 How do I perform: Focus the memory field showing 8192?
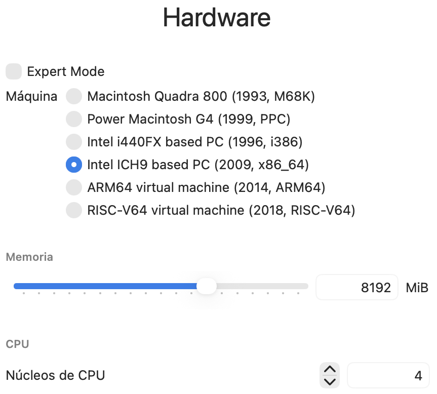(356, 288)
